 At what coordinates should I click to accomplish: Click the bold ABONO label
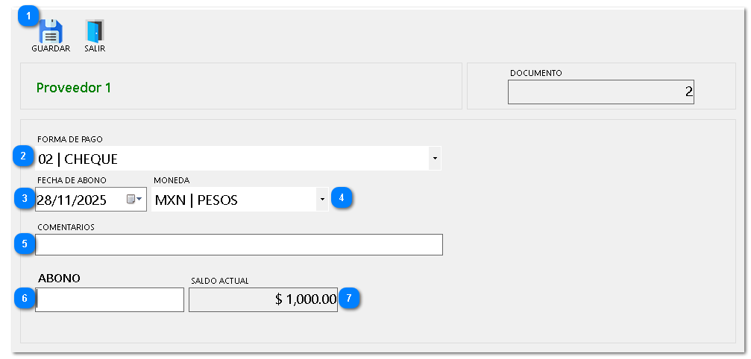pos(59,279)
